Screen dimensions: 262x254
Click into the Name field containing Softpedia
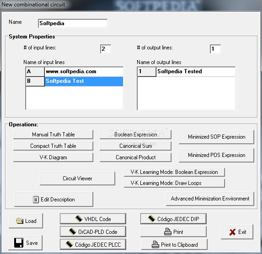73,23
